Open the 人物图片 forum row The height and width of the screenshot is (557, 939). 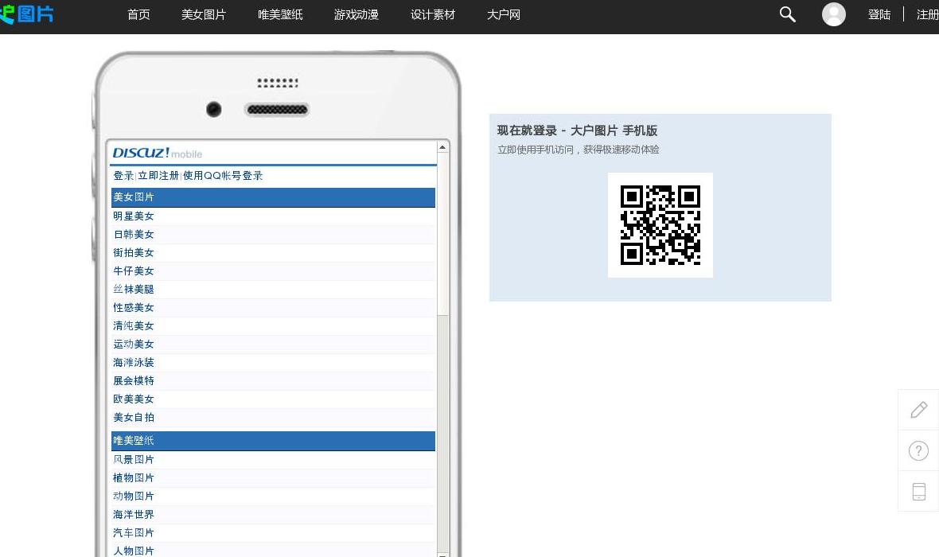click(273, 551)
